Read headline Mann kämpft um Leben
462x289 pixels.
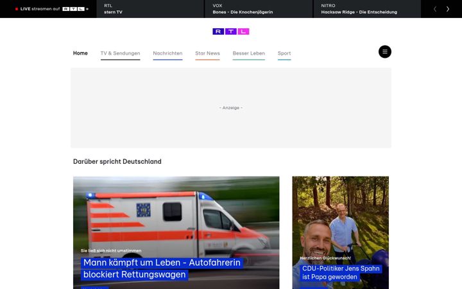162,268
